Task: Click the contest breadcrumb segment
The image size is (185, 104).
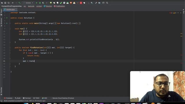Action: click(x=39, y=6)
